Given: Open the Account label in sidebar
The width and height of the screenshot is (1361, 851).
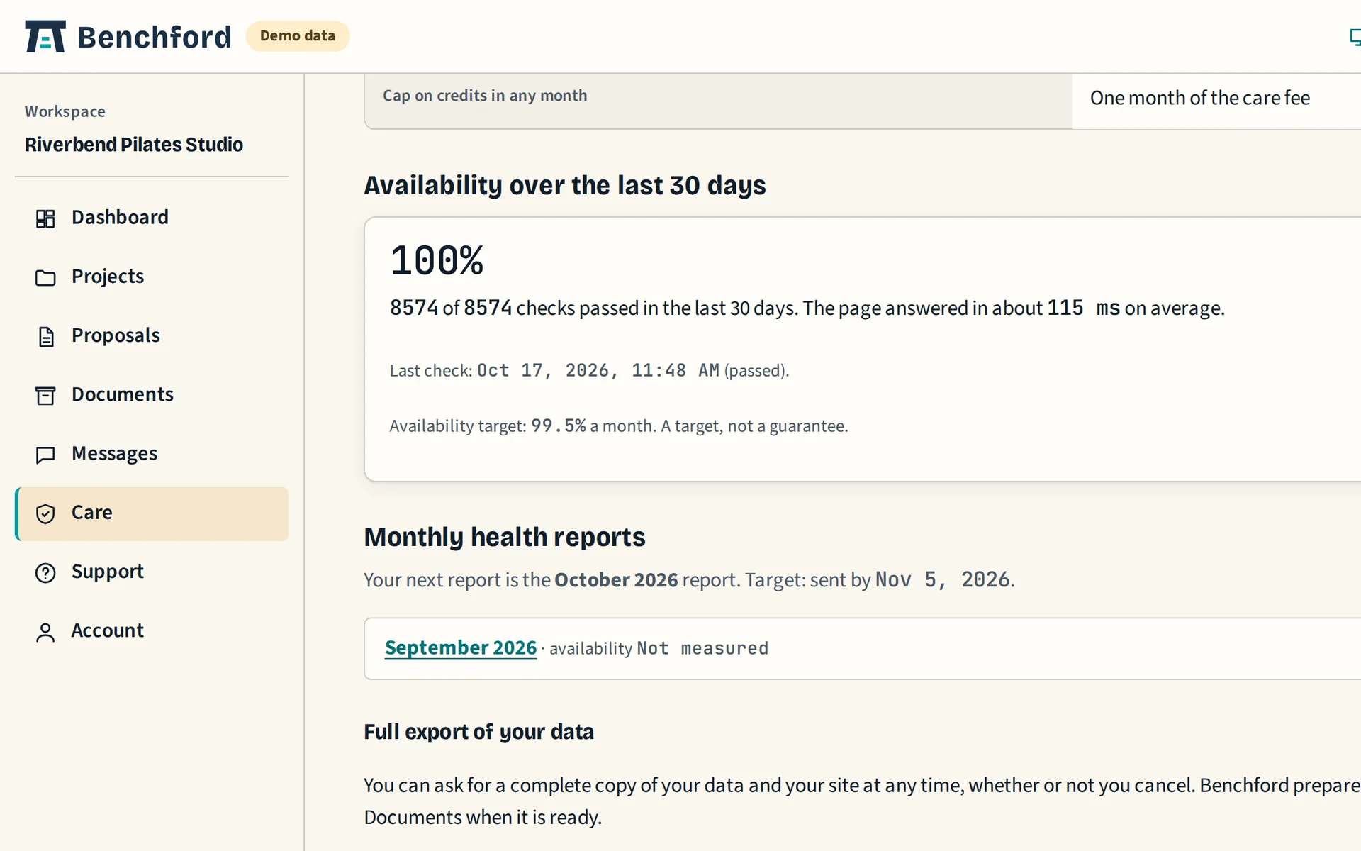Looking at the screenshot, I should pos(107,630).
